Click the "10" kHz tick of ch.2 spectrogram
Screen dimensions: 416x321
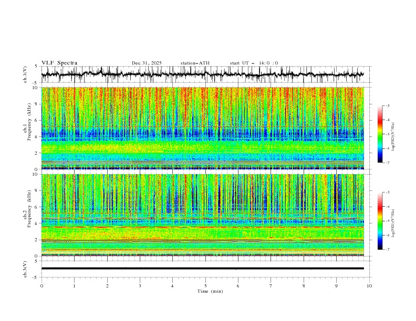click(35, 174)
